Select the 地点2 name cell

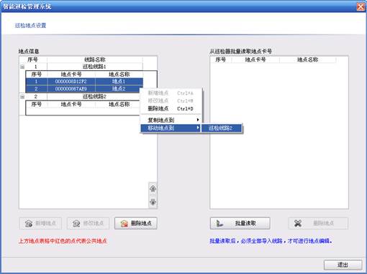[119, 89]
